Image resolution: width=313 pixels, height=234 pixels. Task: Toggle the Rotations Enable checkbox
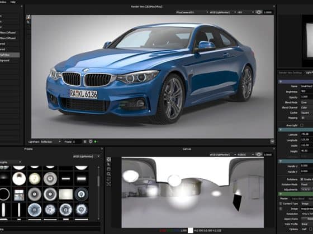(302, 179)
